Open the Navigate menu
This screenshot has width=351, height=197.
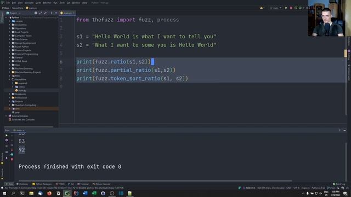pos(29,3)
